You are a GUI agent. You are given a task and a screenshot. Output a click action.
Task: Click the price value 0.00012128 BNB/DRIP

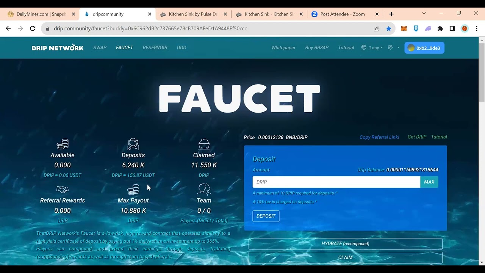click(283, 137)
